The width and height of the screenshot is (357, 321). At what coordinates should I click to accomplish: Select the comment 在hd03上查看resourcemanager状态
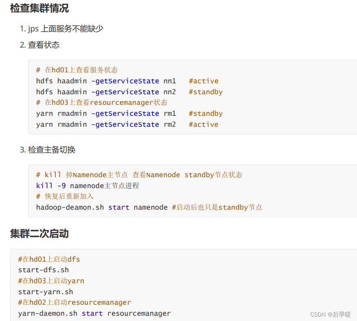[102, 102]
